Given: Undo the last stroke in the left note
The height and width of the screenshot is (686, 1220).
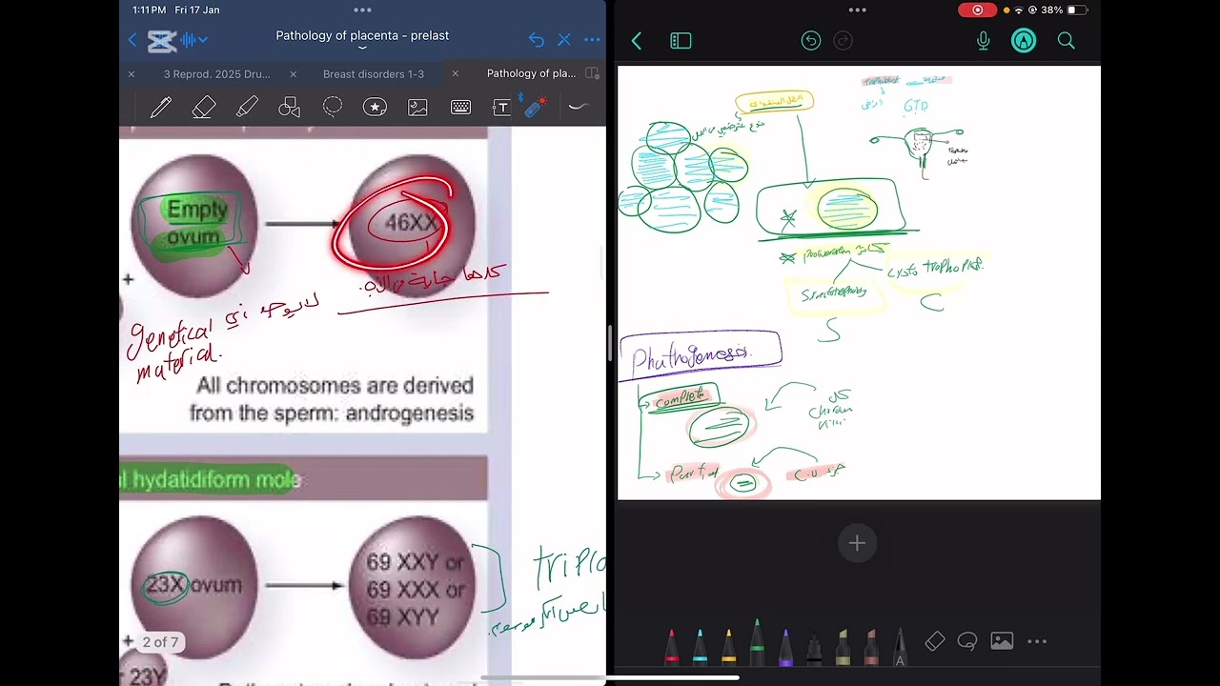Looking at the screenshot, I should [537, 40].
